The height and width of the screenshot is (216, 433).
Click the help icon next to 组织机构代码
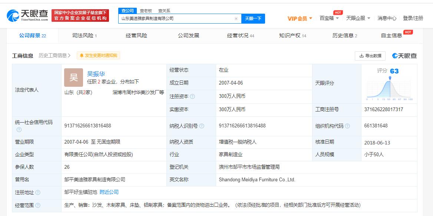347,126
